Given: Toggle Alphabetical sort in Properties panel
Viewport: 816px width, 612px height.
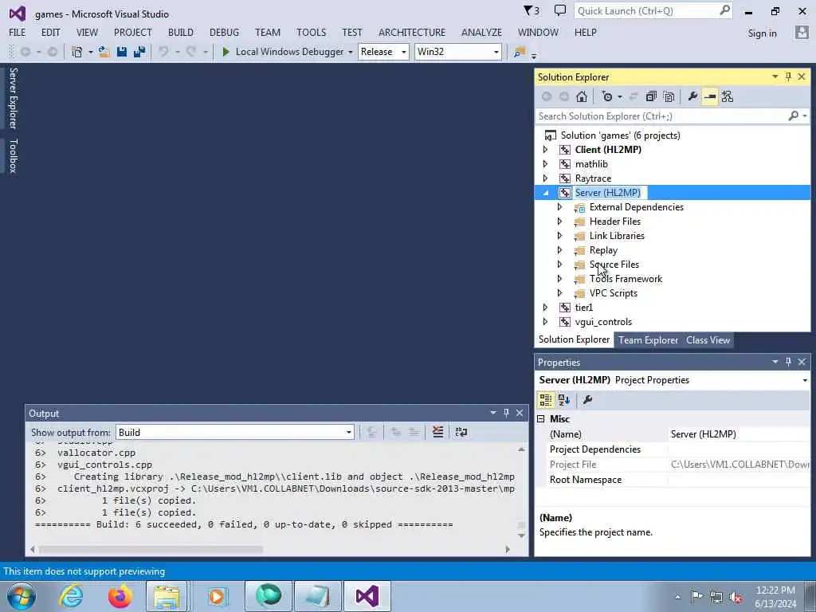Looking at the screenshot, I should (x=564, y=400).
